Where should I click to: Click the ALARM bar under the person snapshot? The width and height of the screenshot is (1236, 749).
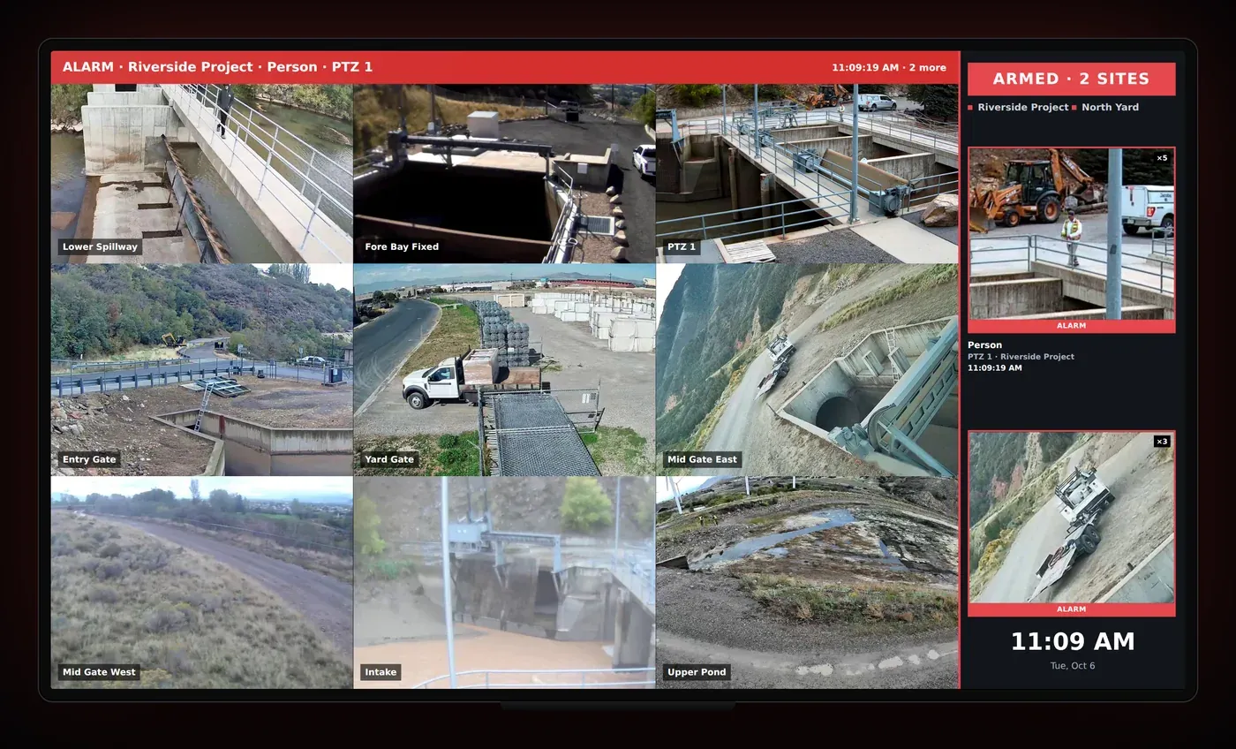tap(1071, 326)
